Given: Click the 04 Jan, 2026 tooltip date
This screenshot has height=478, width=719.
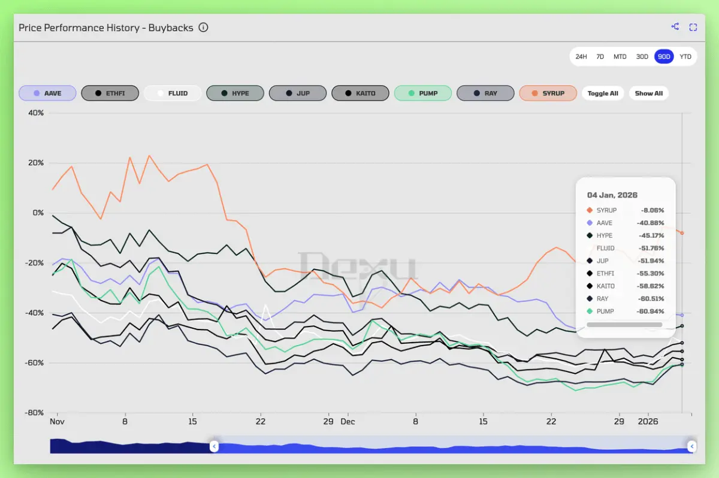Looking at the screenshot, I should tap(612, 195).
